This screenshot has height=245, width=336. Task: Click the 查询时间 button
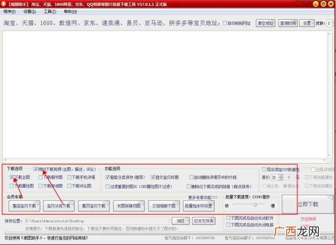[288, 23]
